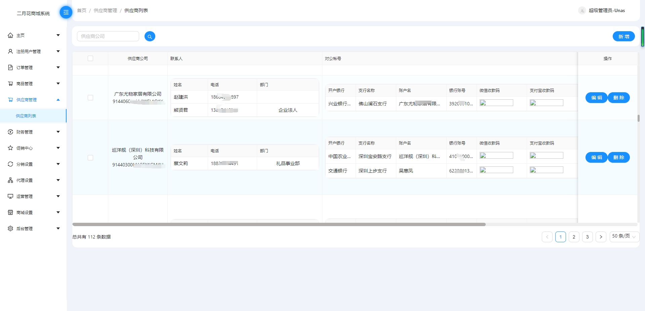Go to page 3
This screenshot has width=645, height=311.
coord(587,237)
